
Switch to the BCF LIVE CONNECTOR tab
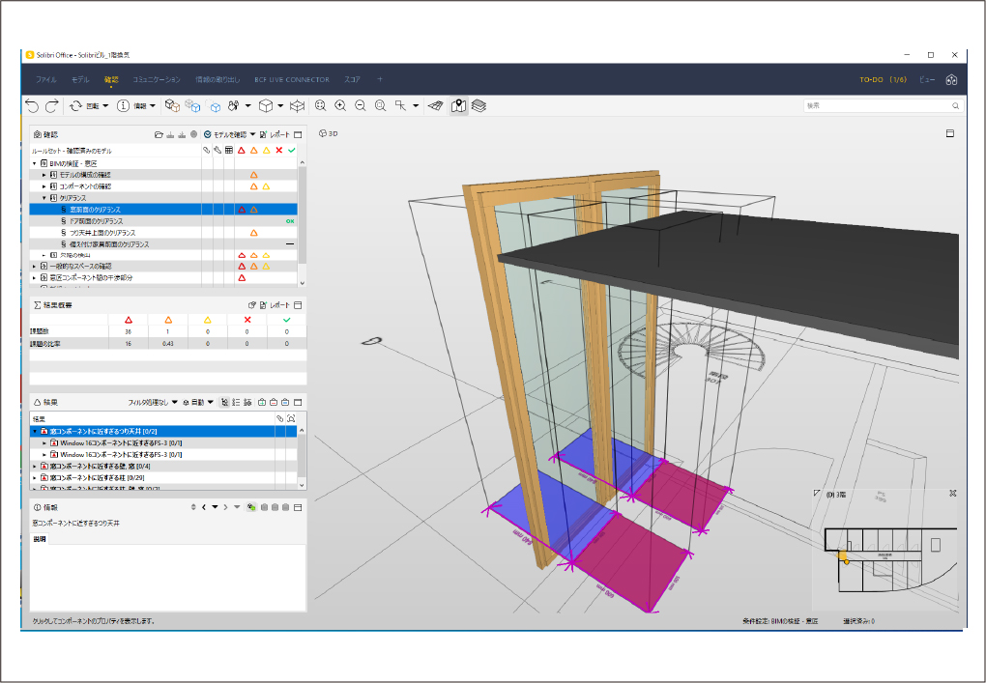click(x=291, y=79)
